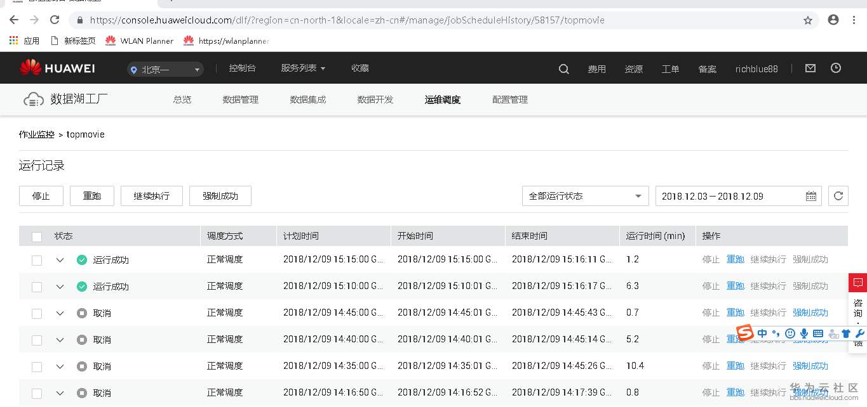Open the richblue88 account menu
This screenshot has width=867, height=407.
tap(756, 69)
